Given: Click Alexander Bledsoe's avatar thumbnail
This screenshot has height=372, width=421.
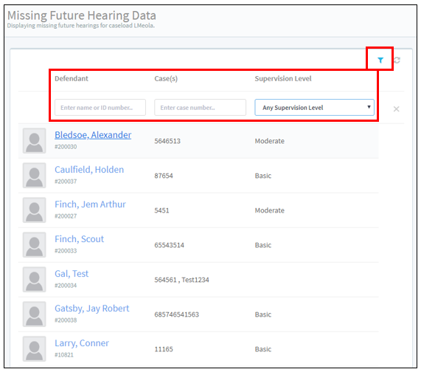Looking at the screenshot, I should coord(35,140).
